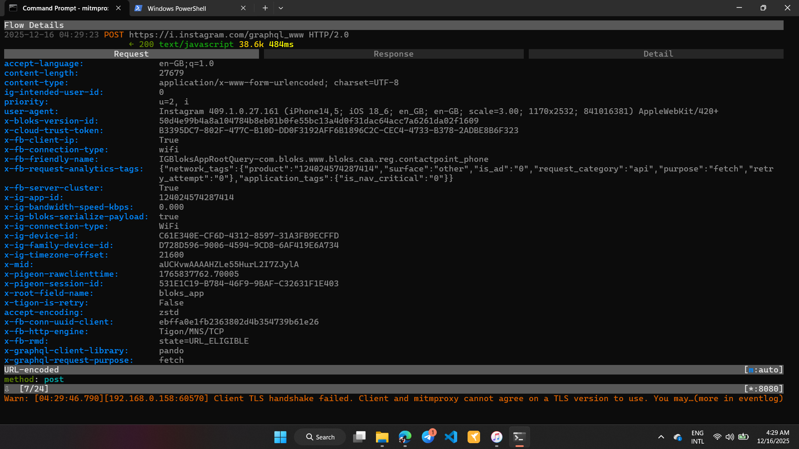Click ENG INTL language indicator
The image size is (799, 449).
tap(697, 437)
